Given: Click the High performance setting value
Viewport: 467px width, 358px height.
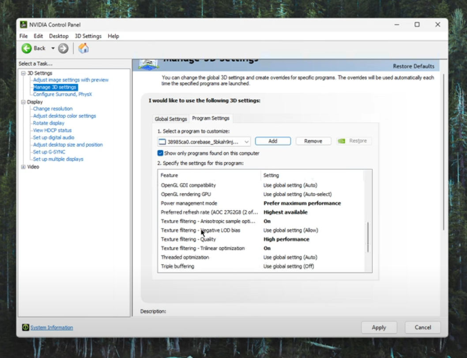Looking at the screenshot, I should coord(286,239).
